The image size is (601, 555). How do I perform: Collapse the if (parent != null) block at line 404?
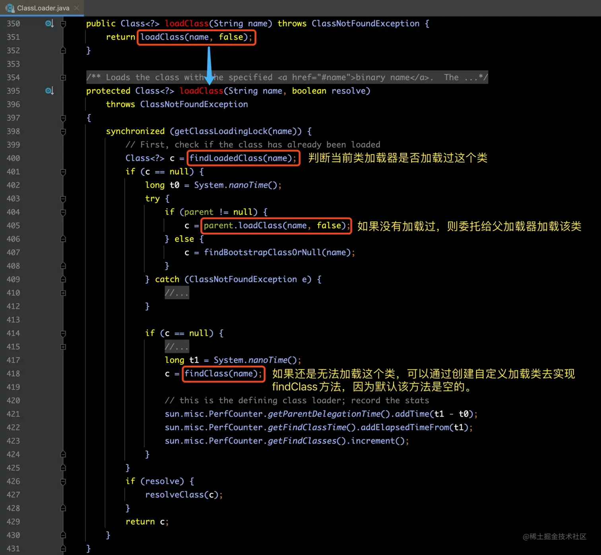[x=63, y=212]
